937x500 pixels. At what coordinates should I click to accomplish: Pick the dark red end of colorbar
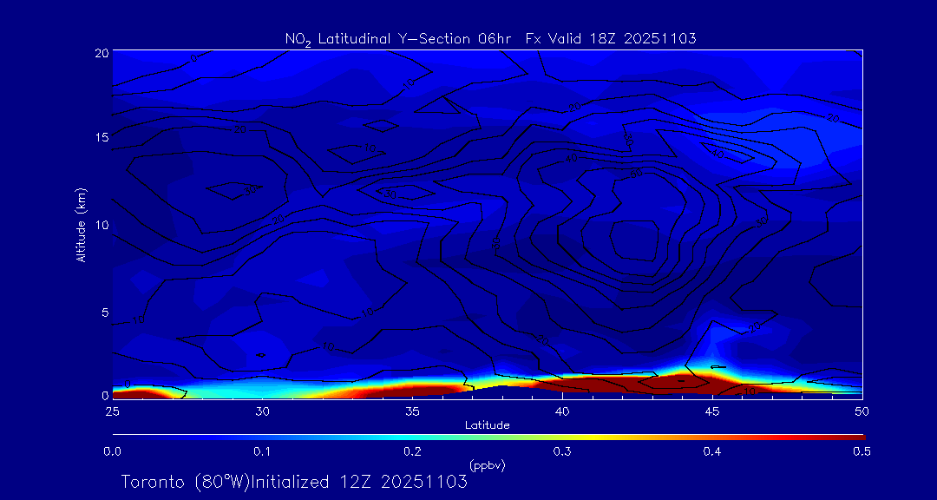(855, 436)
